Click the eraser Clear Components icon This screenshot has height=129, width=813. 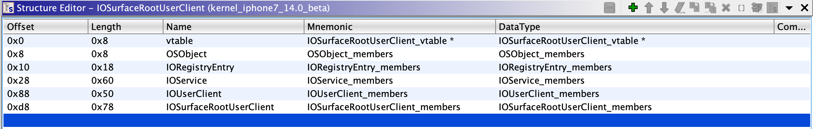[680, 8]
